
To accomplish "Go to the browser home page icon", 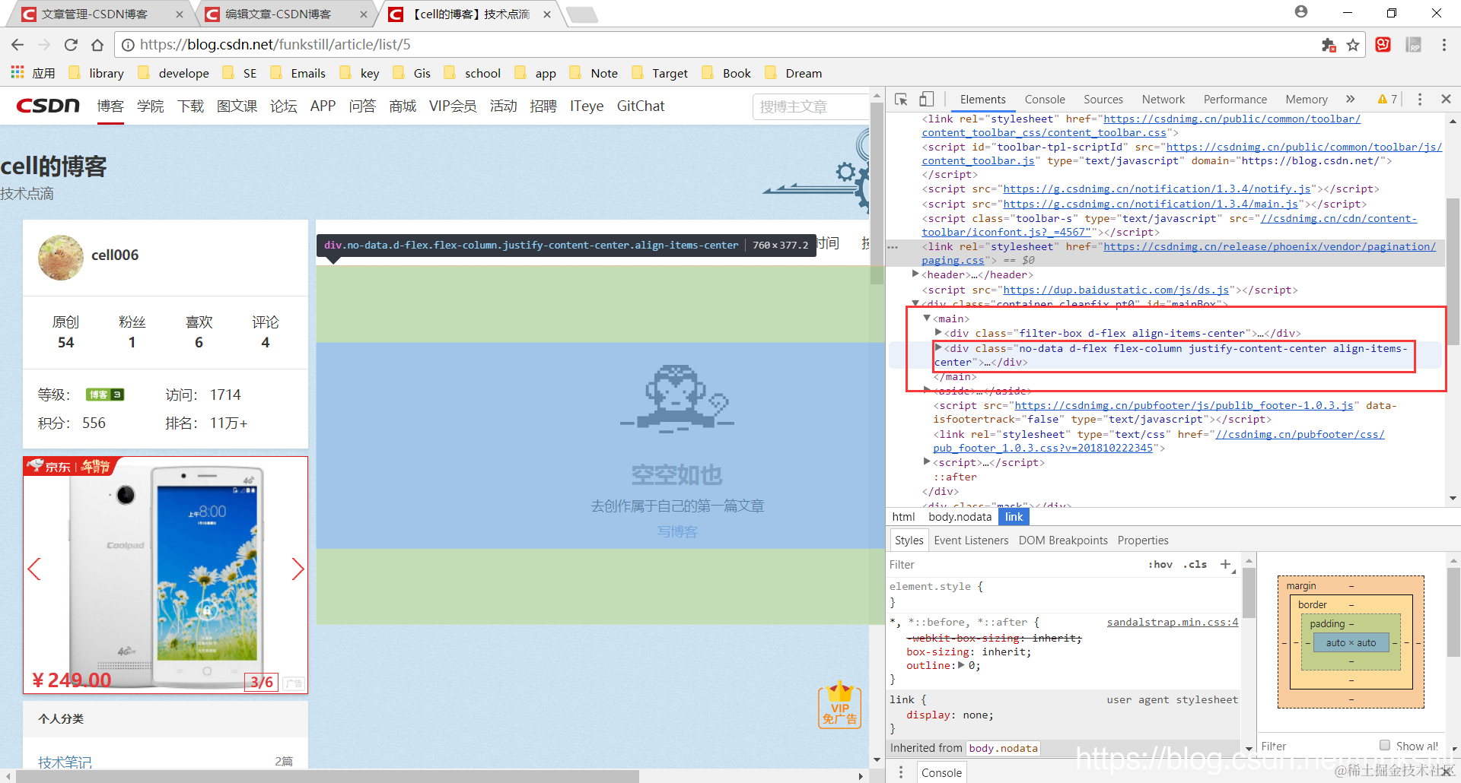I will click(97, 45).
